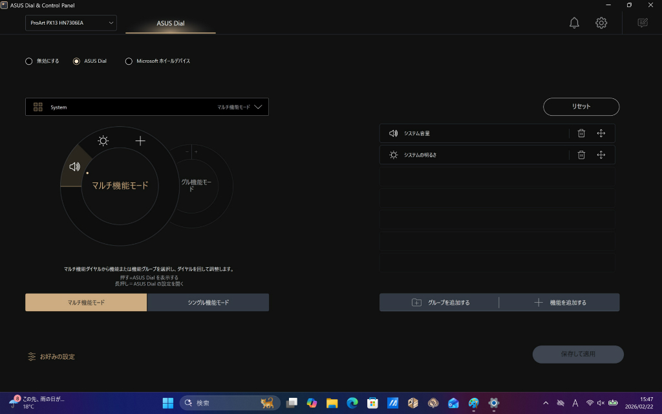The width and height of the screenshot is (662, 414).
Task: Select the speaker volume segment on dial
Action: [75, 166]
